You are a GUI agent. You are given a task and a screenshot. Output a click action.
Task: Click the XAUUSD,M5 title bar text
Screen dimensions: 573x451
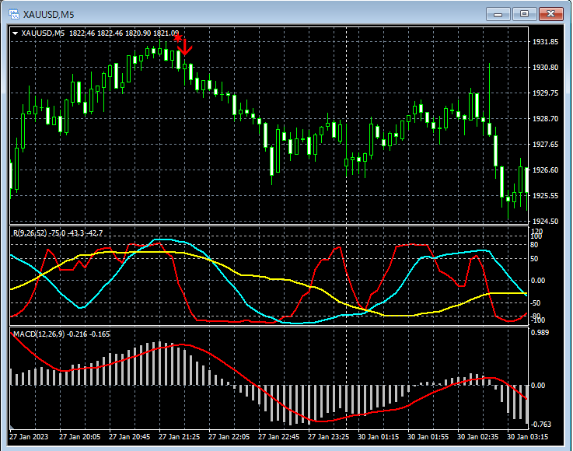(48, 13)
